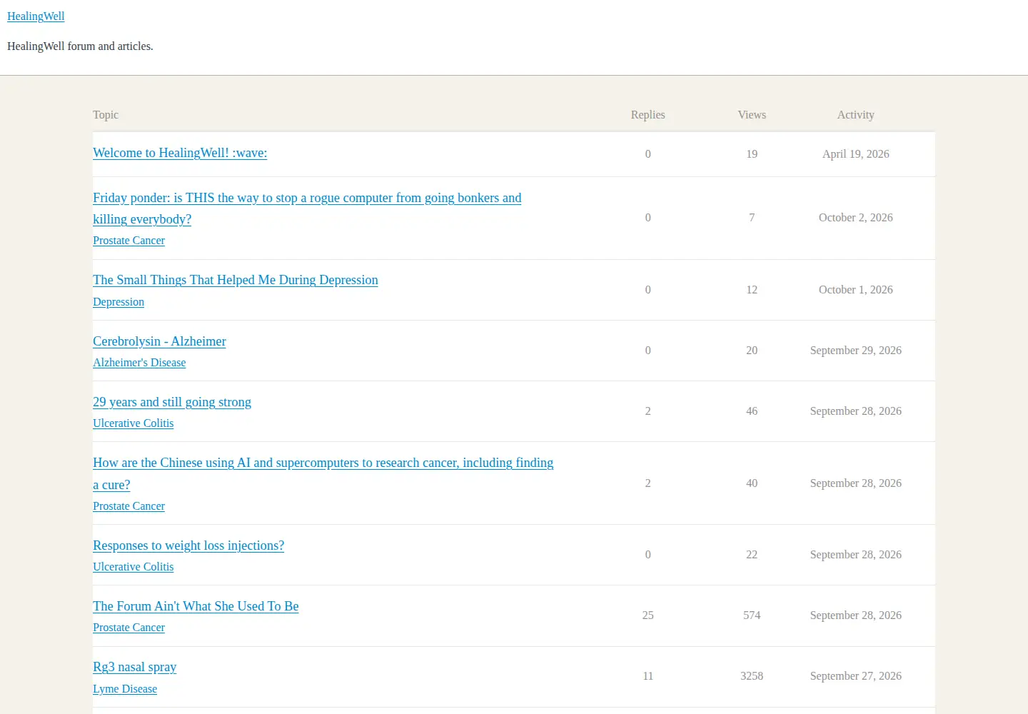Screen dimensions: 1028x714
Task: Click the 'September 27, 2026' activity date
Action: [856, 676]
